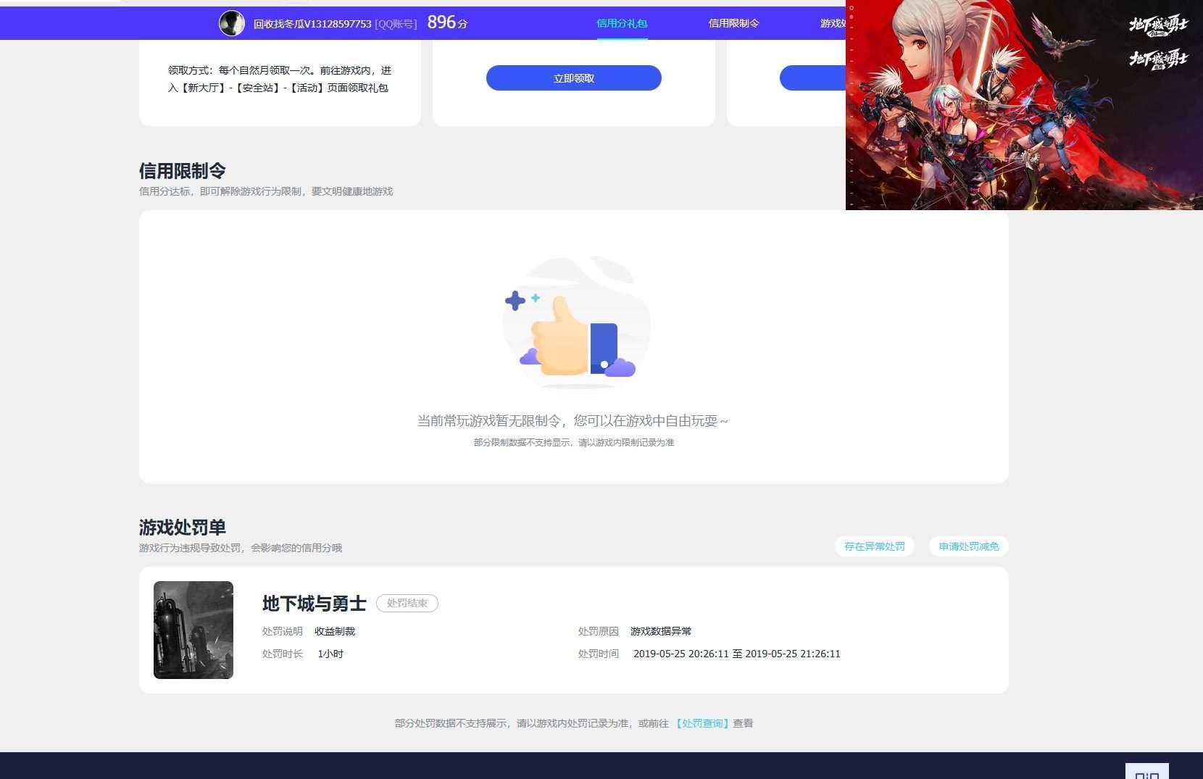Click the Dungeon Fighter video overlay
This screenshot has height=779, width=1203.
tap(1024, 105)
